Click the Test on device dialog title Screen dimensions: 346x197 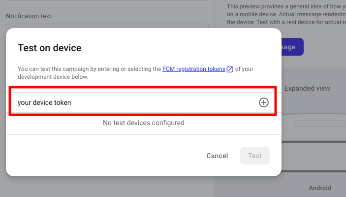coord(49,48)
